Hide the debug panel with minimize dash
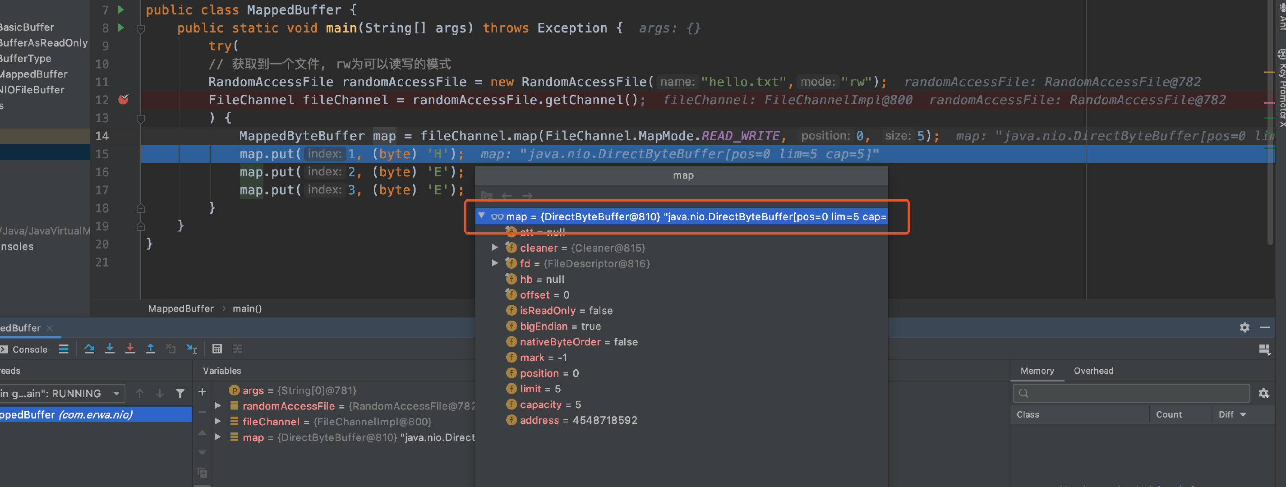Viewport: 1286px width, 487px height. tap(1265, 327)
